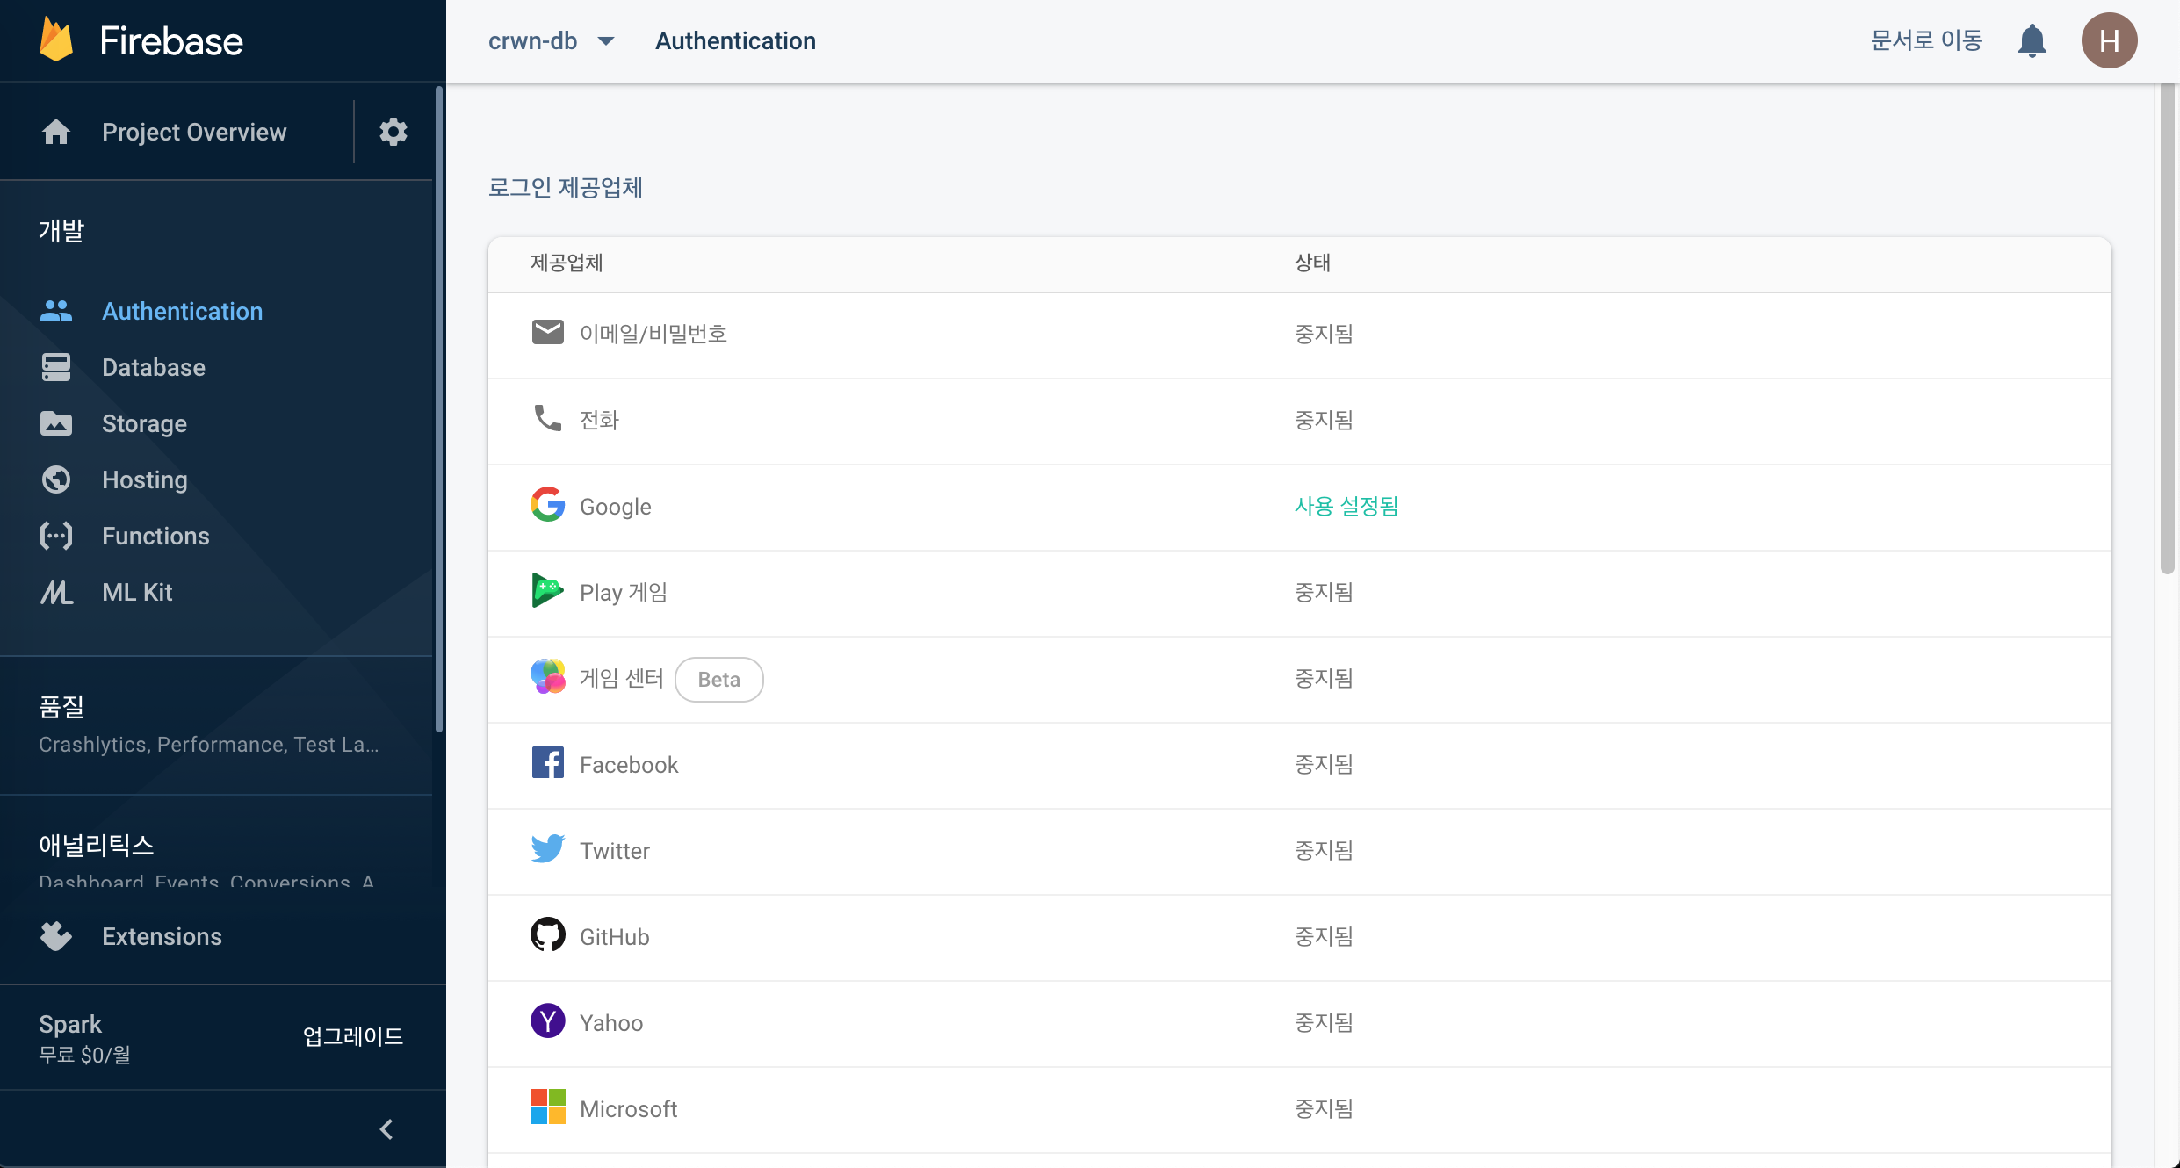Click the notifications bell icon
The height and width of the screenshot is (1168, 2180).
tap(2032, 40)
